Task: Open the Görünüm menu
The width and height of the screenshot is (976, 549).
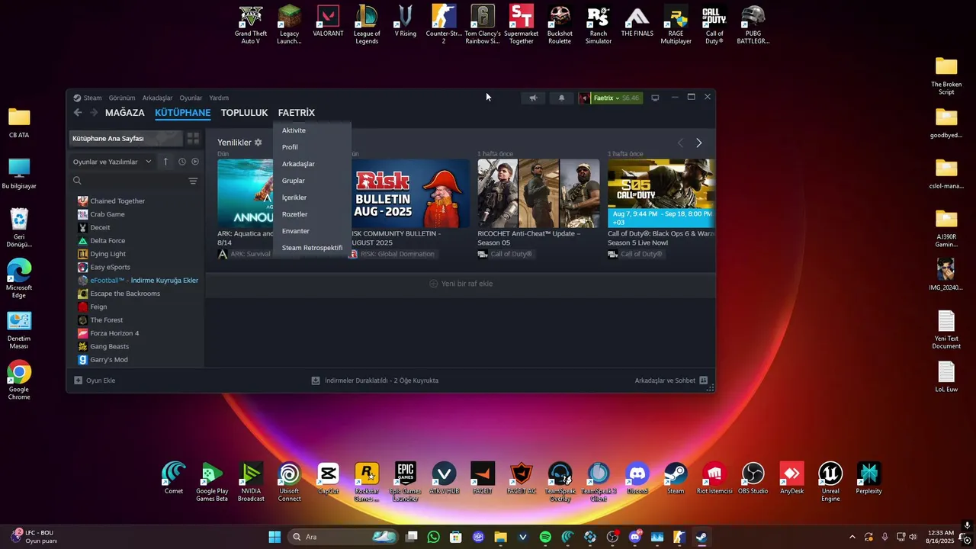Action: tap(122, 98)
